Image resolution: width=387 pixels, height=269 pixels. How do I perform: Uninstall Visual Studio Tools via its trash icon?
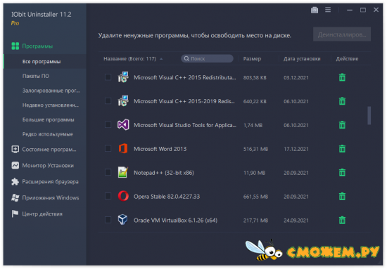pyautogui.click(x=342, y=125)
